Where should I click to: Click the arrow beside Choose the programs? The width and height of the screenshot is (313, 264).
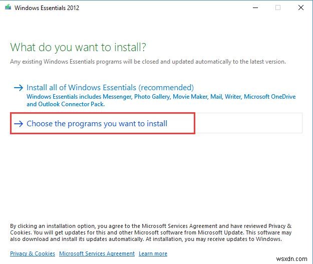pos(19,124)
